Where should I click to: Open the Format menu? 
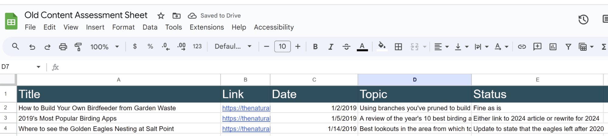pos(123,27)
